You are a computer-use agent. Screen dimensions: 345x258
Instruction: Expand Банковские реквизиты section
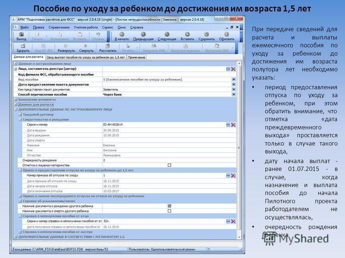16,99
